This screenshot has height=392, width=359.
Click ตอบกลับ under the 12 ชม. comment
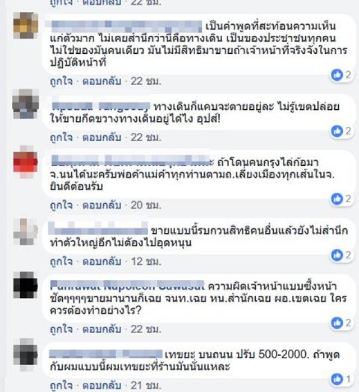click(x=102, y=262)
